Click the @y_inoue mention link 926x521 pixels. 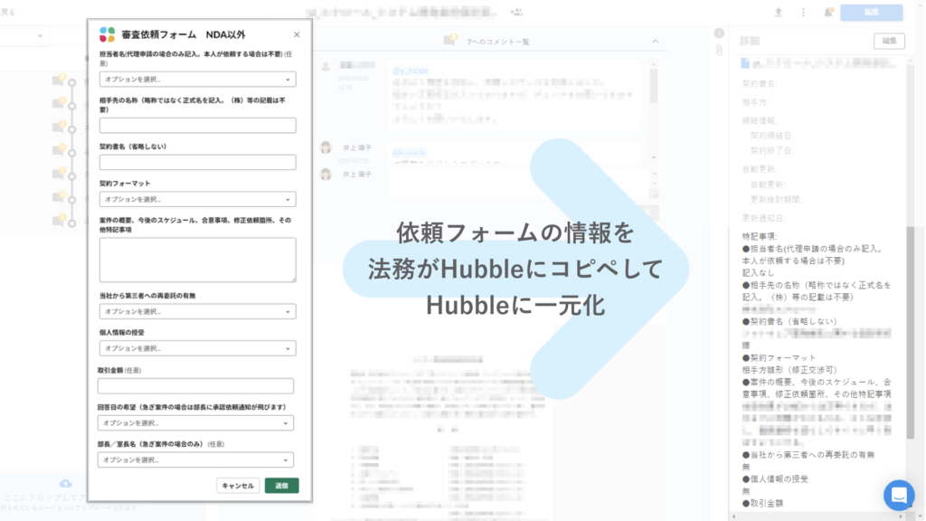click(411, 71)
